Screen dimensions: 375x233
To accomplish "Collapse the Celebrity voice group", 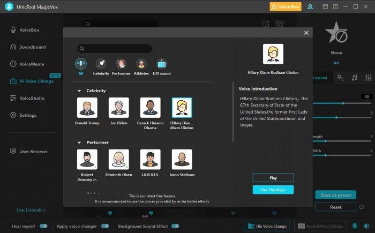I will tap(79, 91).
